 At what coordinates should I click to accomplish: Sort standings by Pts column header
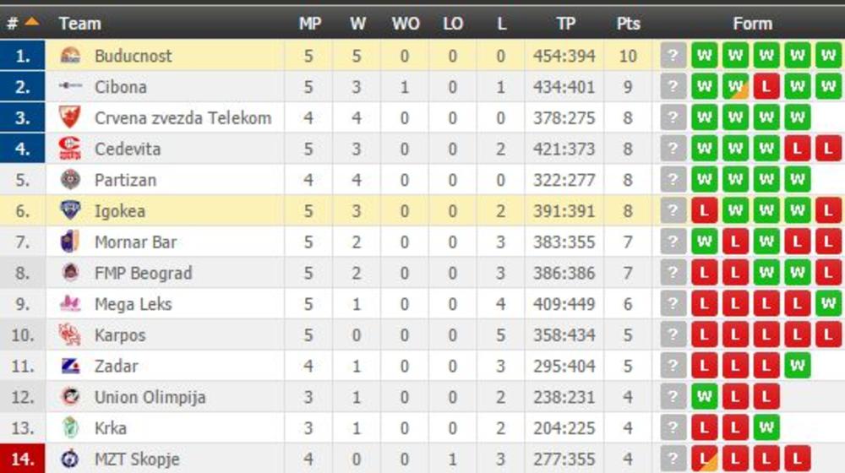(x=628, y=24)
